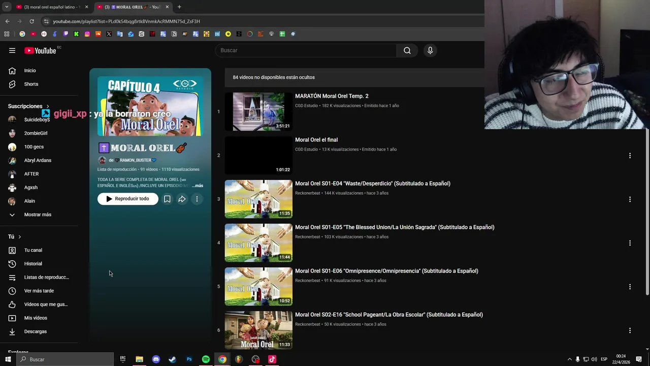Screen dimensions: 650x366
Task: Open S01-E04 Waste/Desperdicio video thumbnail
Action: (x=258, y=199)
